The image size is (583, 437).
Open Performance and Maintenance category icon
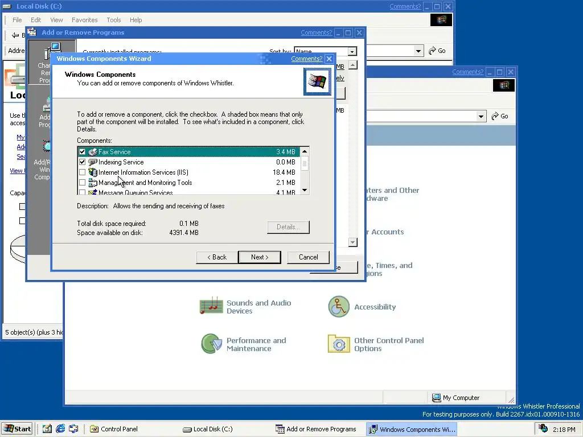click(x=212, y=344)
